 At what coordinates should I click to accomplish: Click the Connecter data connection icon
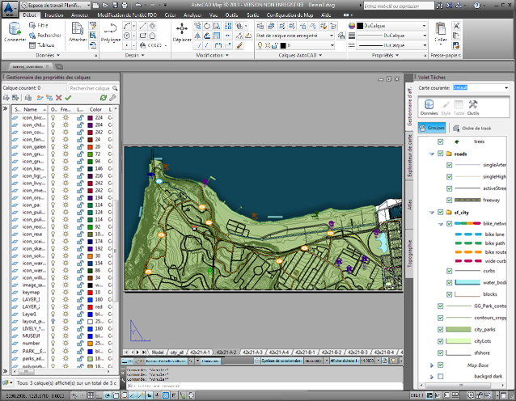[15, 31]
